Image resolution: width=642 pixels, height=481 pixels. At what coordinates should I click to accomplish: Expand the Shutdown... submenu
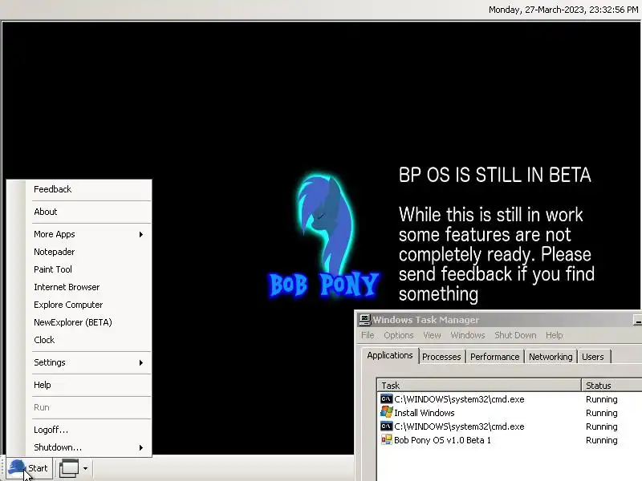(x=89, y=447)
